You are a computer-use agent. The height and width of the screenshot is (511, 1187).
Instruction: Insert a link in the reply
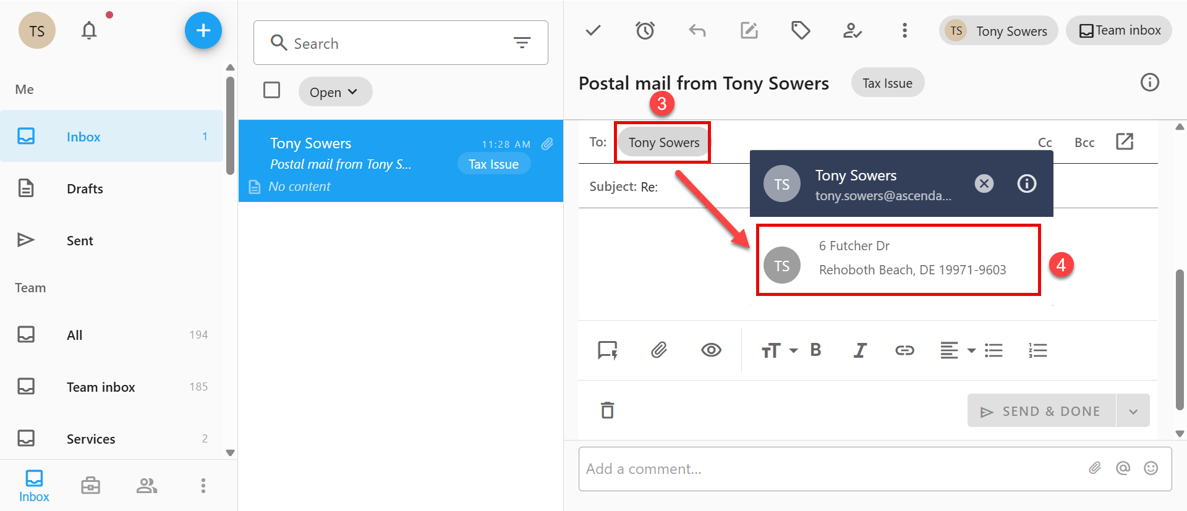tap(904, 350)
